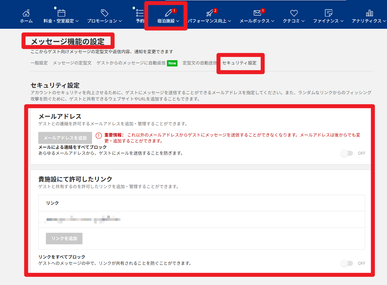The height and width of the screenshot is (285, 387).
Task: Click the リンク table header
Action: 52,203
